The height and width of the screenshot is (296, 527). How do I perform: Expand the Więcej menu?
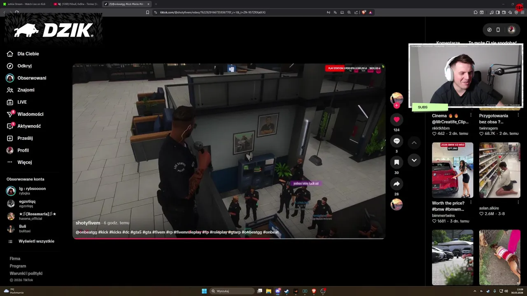click(x=19, y=162)
